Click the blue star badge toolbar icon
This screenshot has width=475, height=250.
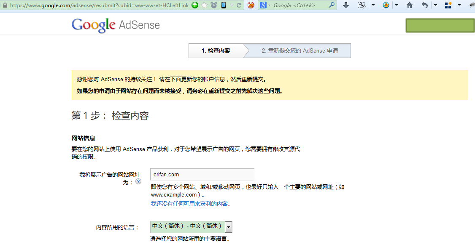click(386, 5)
